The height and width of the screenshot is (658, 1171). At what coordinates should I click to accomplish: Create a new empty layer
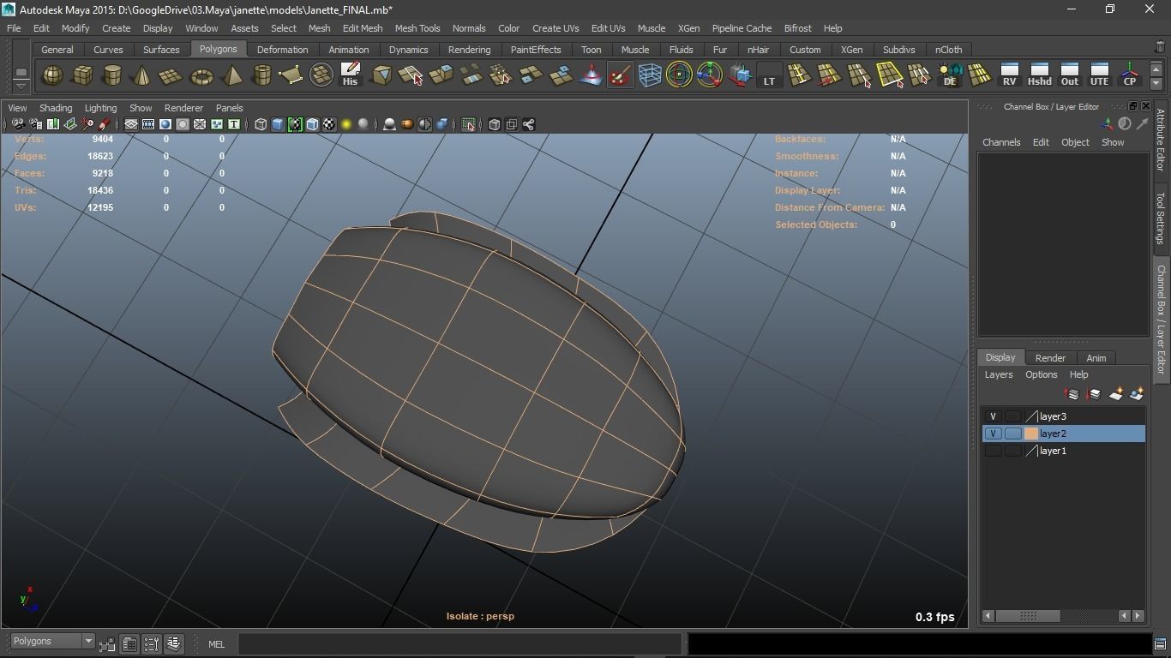[x=1116, y=394]
